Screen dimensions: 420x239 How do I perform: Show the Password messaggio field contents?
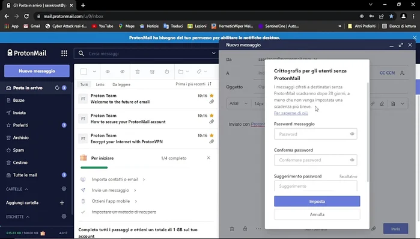pyautogui.click(x=352, y=134)
